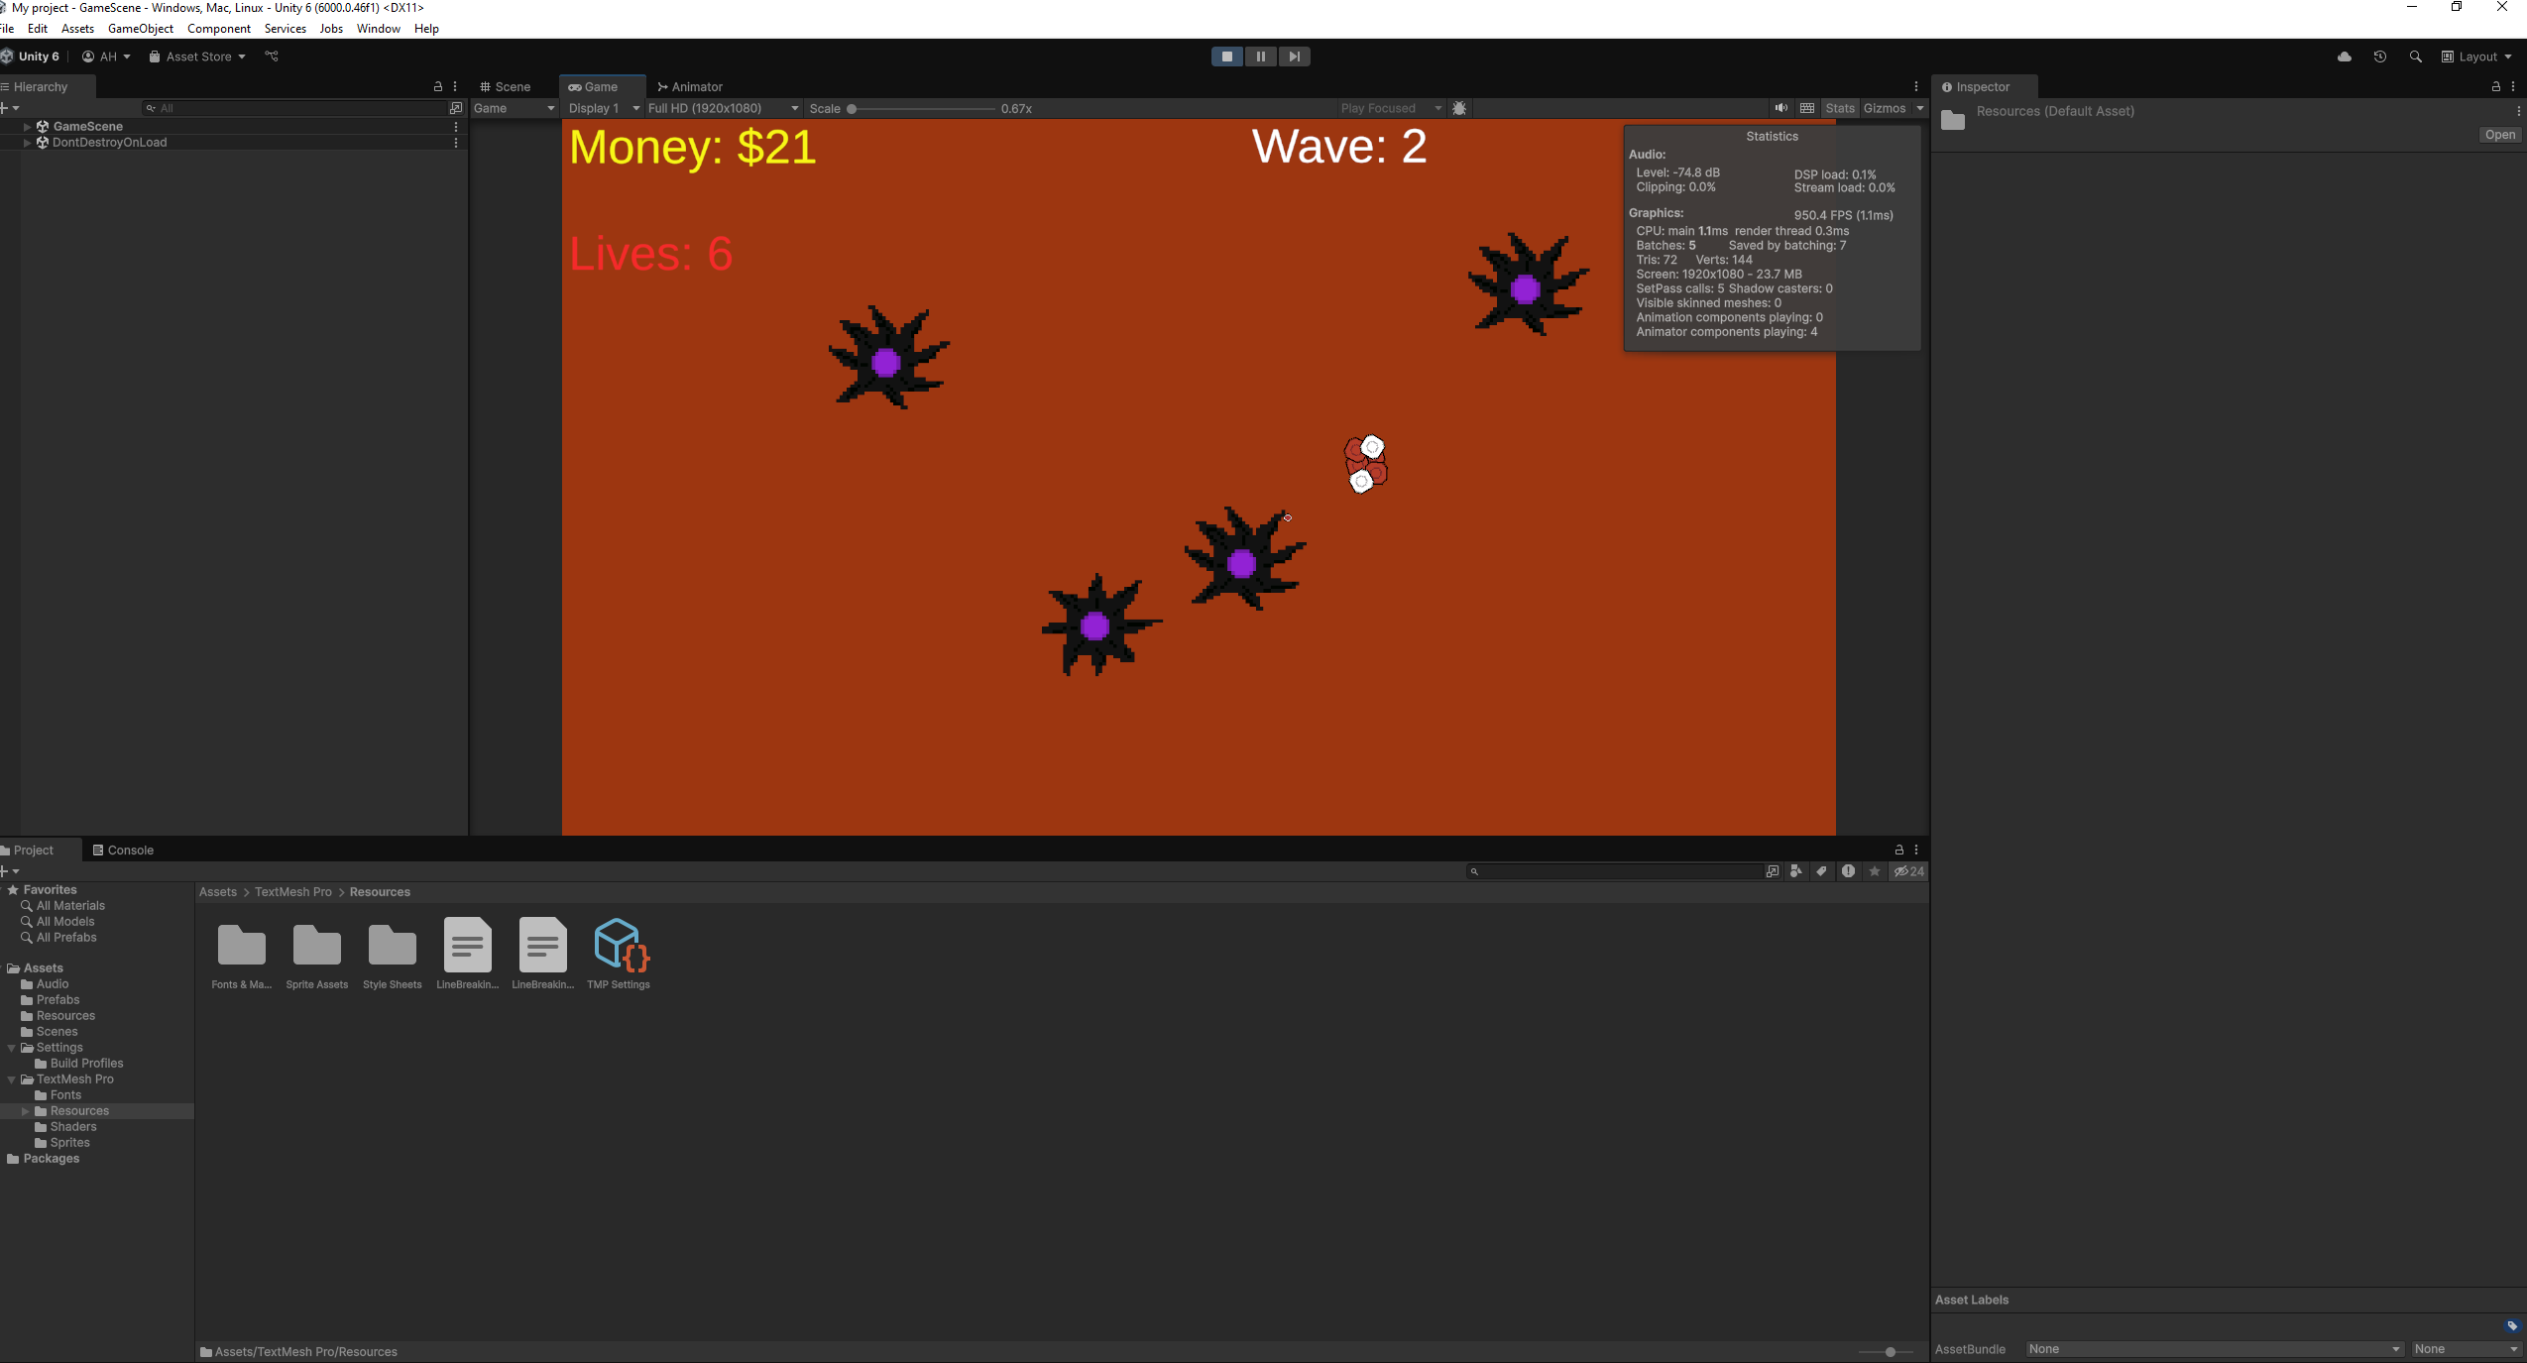This screenshot has height=1363, width=2527.
Task: Lock the Inspector panel
Action: (2495, 87)
